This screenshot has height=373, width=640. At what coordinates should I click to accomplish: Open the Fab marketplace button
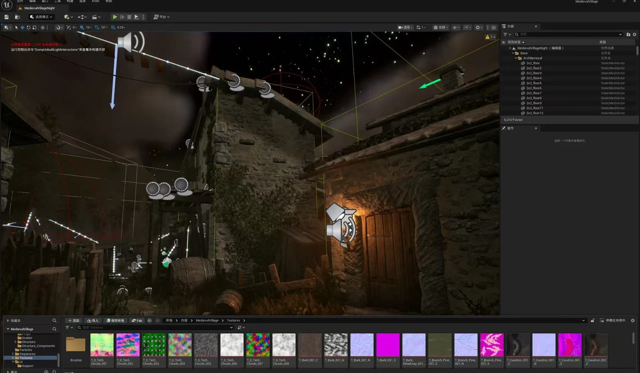(x=137, y=321)
